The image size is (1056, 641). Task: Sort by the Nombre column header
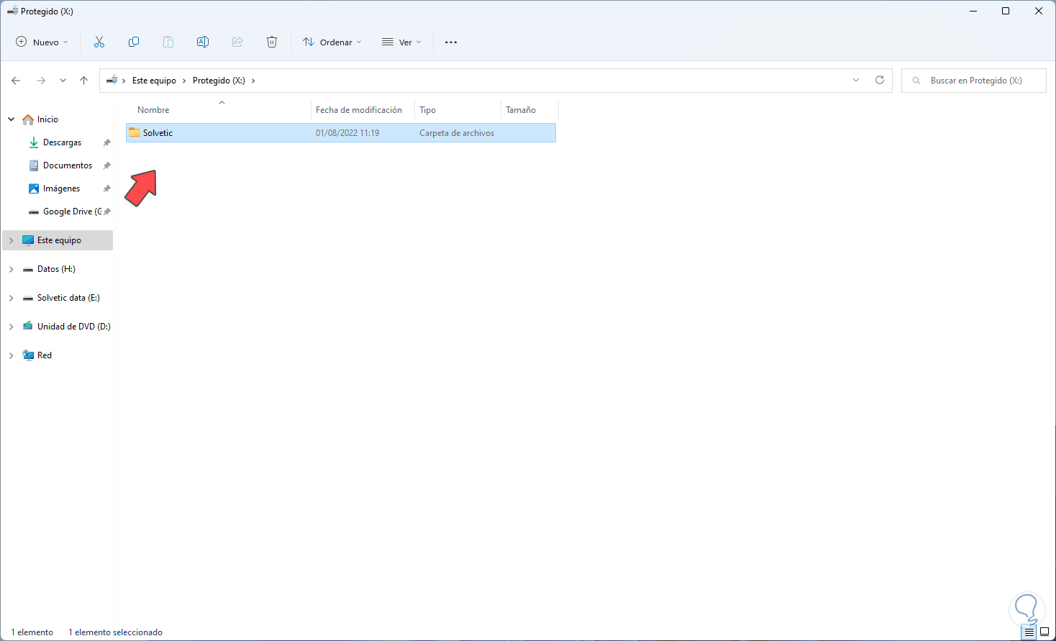(x=153, y=110)
